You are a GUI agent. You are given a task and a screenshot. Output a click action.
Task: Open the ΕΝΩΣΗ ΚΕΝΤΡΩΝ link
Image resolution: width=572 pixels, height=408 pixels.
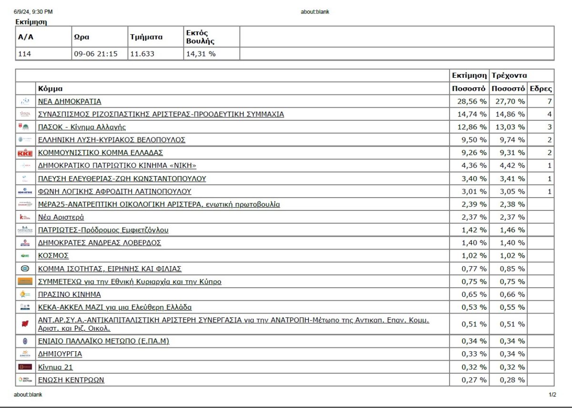pyautogui.click(x=71, y=380)
